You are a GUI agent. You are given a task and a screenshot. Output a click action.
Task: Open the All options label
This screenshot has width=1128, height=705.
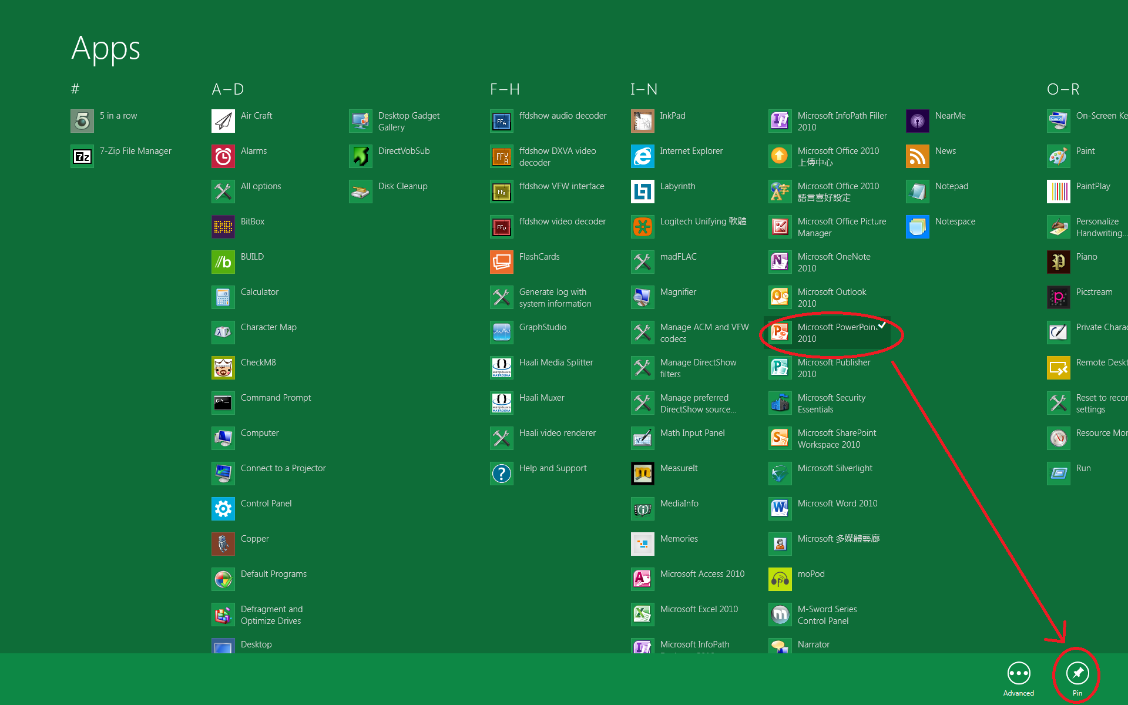click(x=261, y=186)
